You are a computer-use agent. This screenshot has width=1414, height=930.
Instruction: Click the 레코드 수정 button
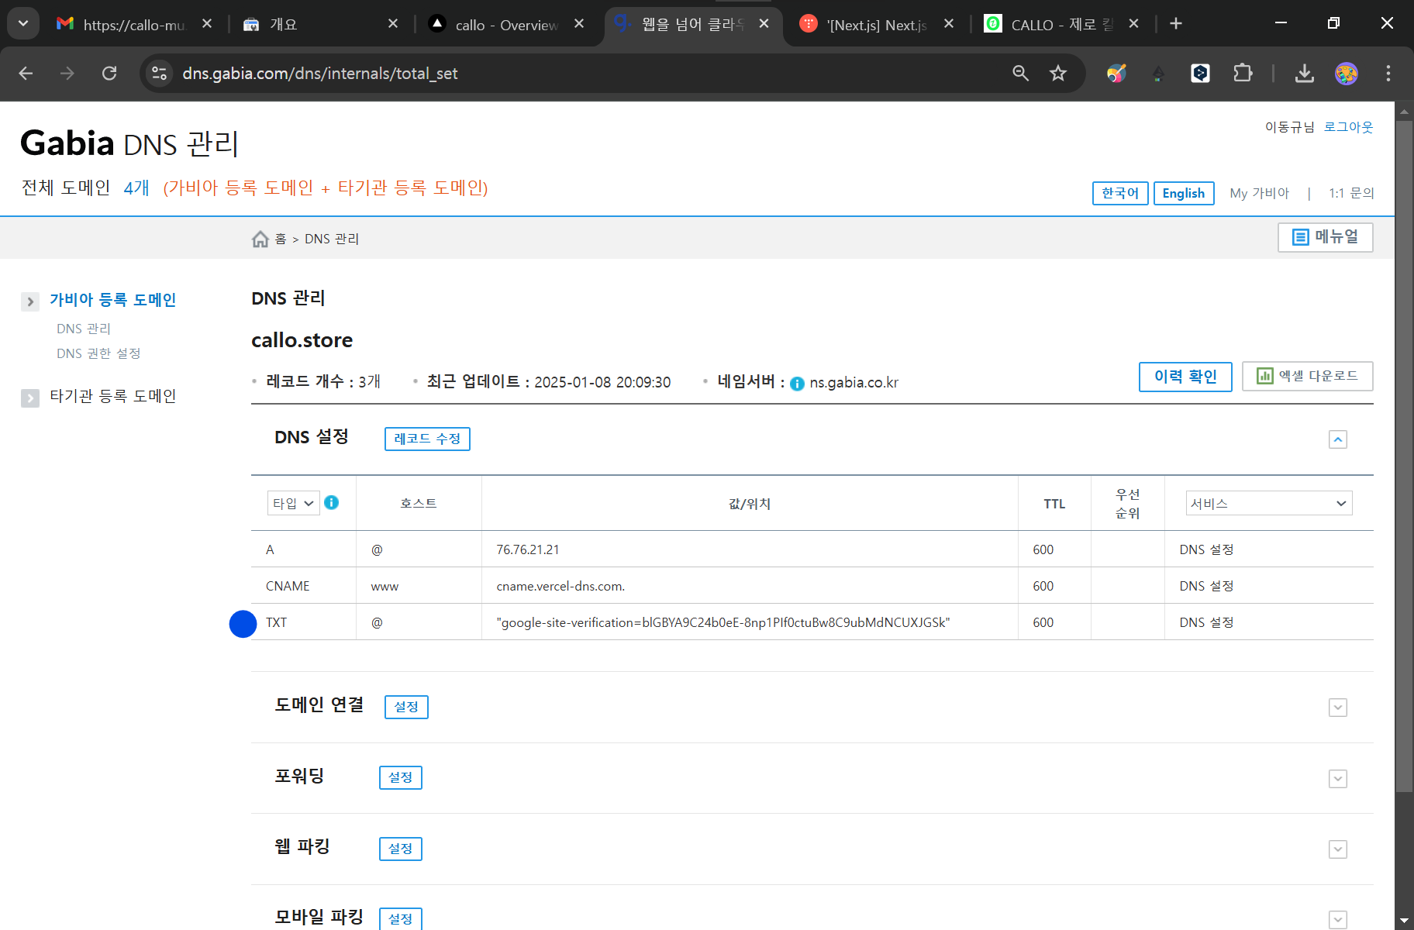[427, 439]
